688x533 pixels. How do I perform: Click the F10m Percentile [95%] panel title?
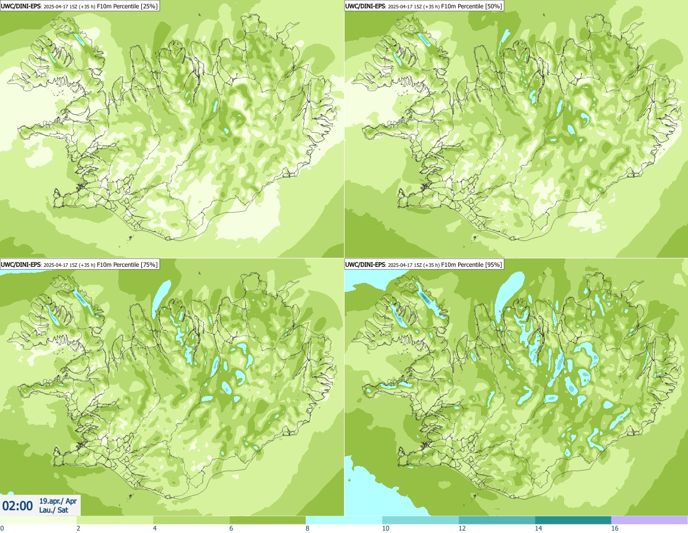424,264
